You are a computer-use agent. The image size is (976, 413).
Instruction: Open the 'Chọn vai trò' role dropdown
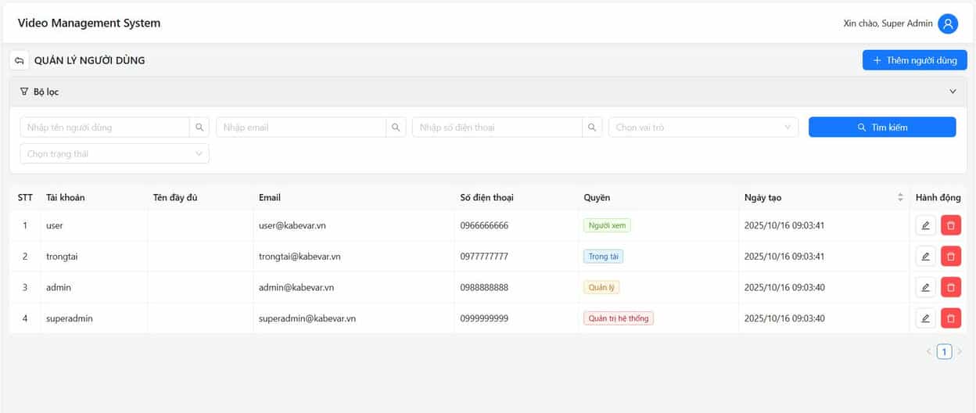click(x=702, y=127)
